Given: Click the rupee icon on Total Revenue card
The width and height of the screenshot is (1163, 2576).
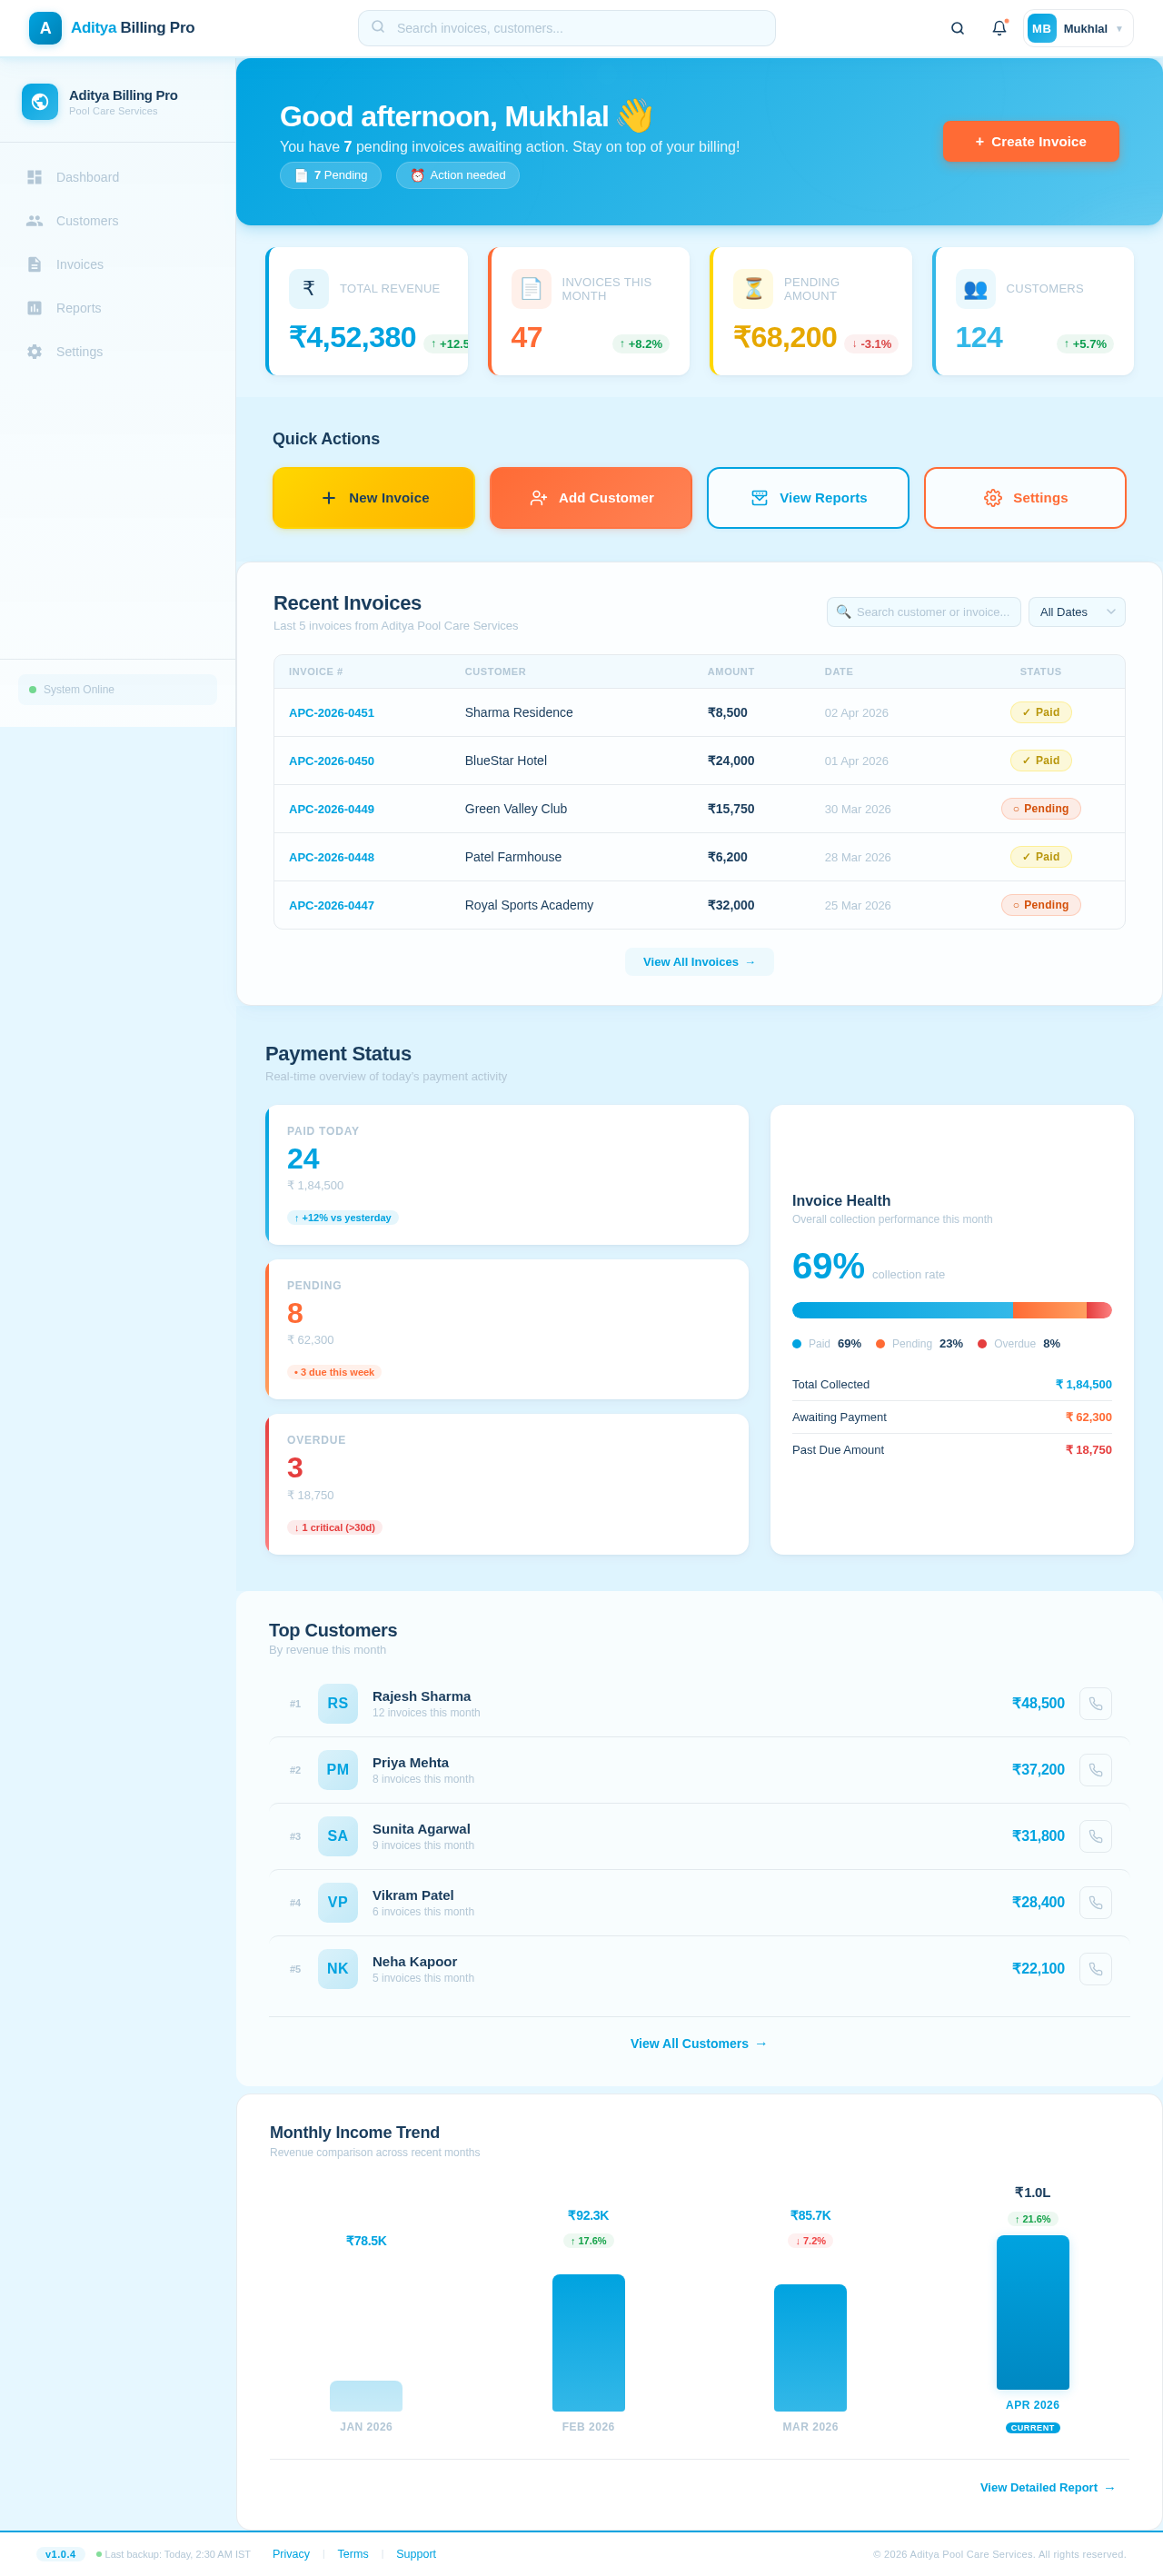Looking at the screenshot, I should click(309, 289).
